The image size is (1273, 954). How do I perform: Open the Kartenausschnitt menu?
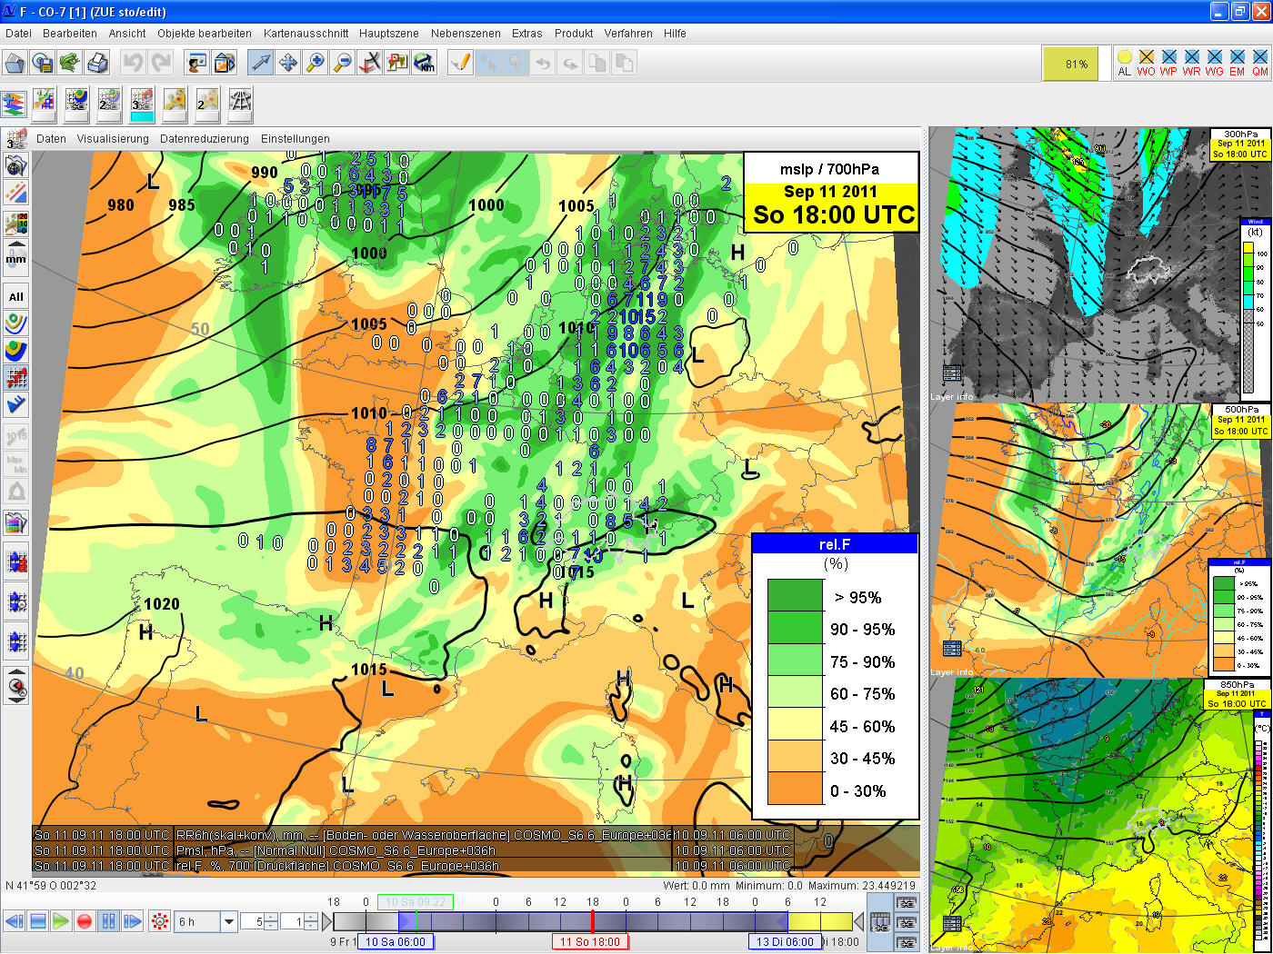306,34
